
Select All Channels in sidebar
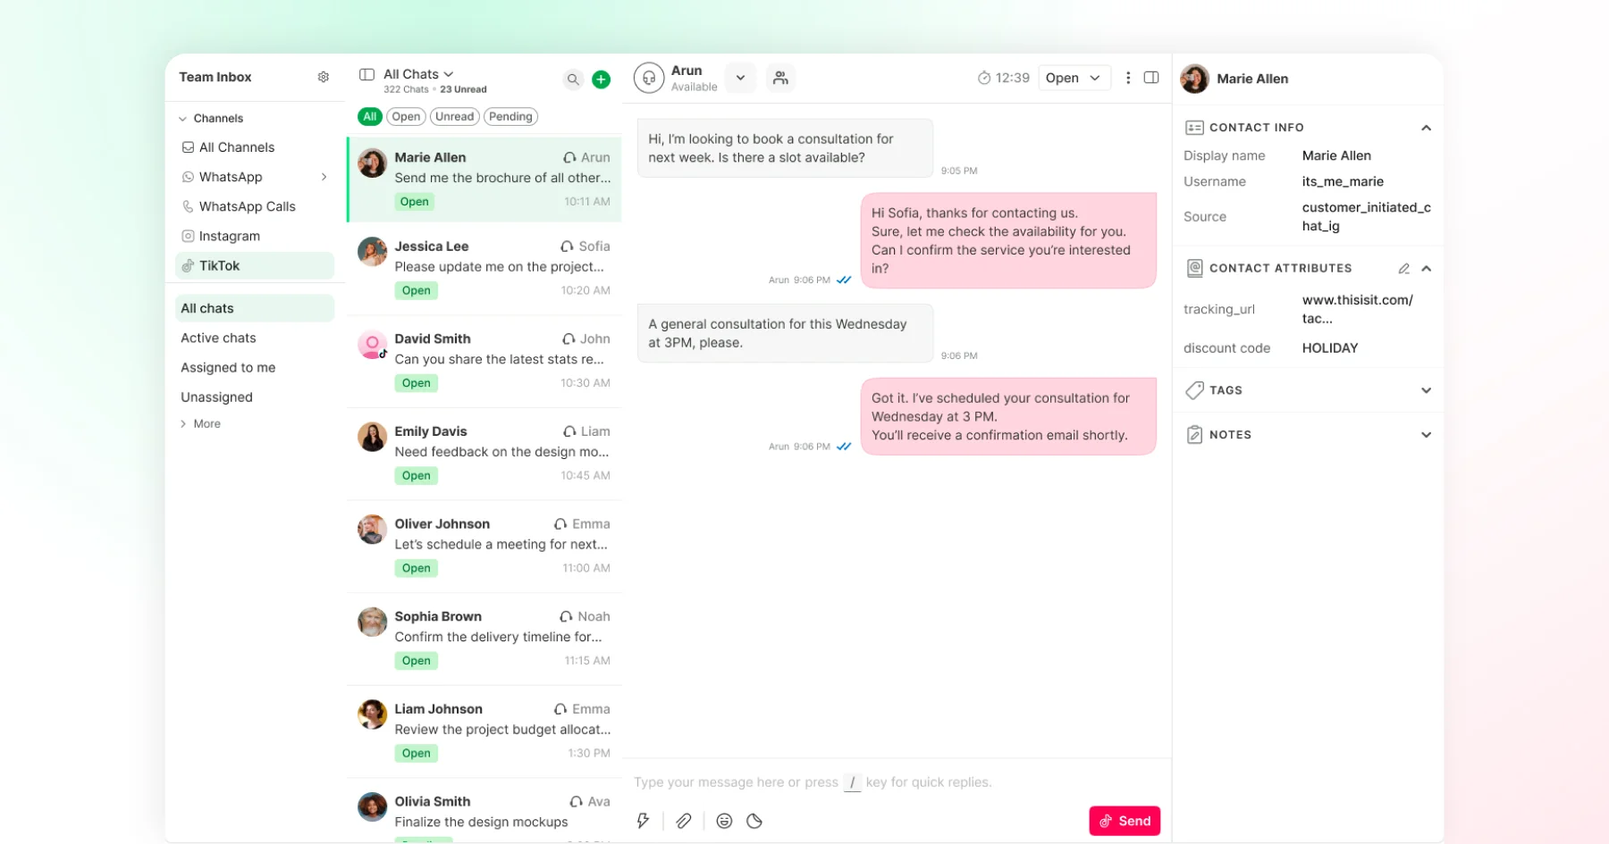(x=255, y=147)
